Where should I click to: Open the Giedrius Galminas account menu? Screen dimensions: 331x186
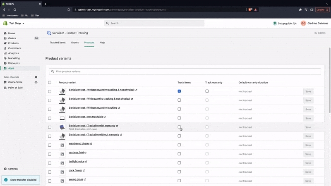[314, 24]
